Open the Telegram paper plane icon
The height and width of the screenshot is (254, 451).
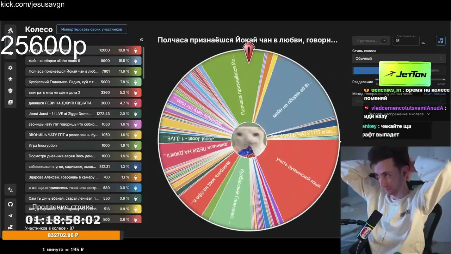[10, 216]
